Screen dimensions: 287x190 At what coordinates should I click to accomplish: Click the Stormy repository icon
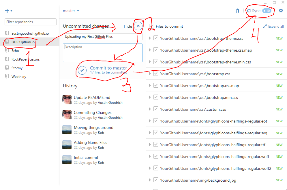click(x=7, y=68)
